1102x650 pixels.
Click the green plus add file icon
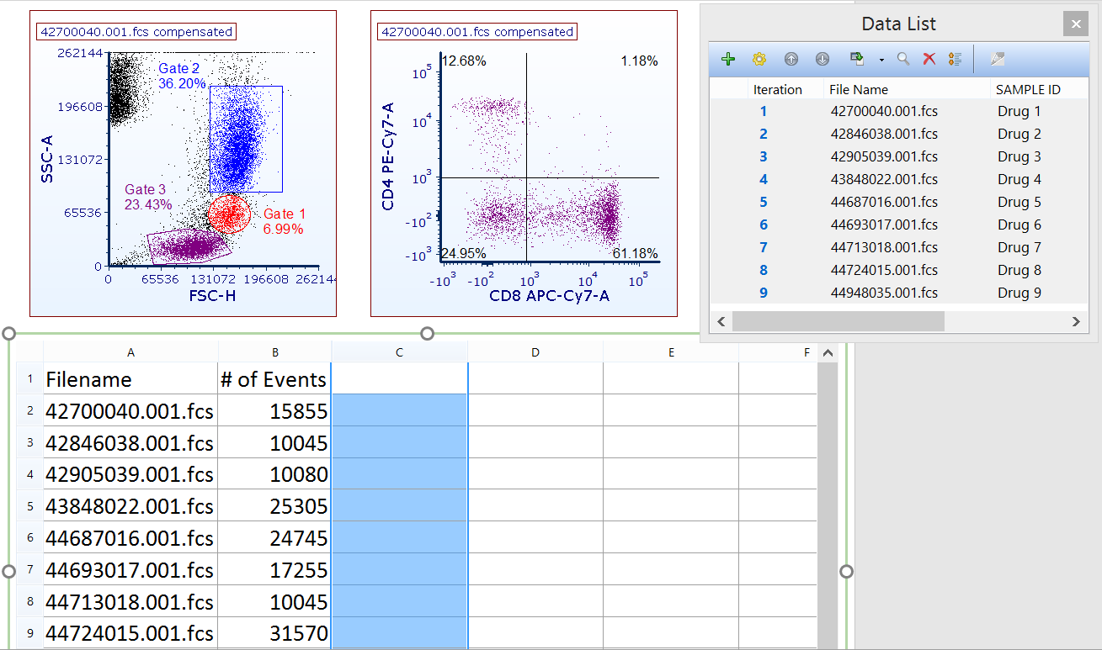click(x=729, y=59)
